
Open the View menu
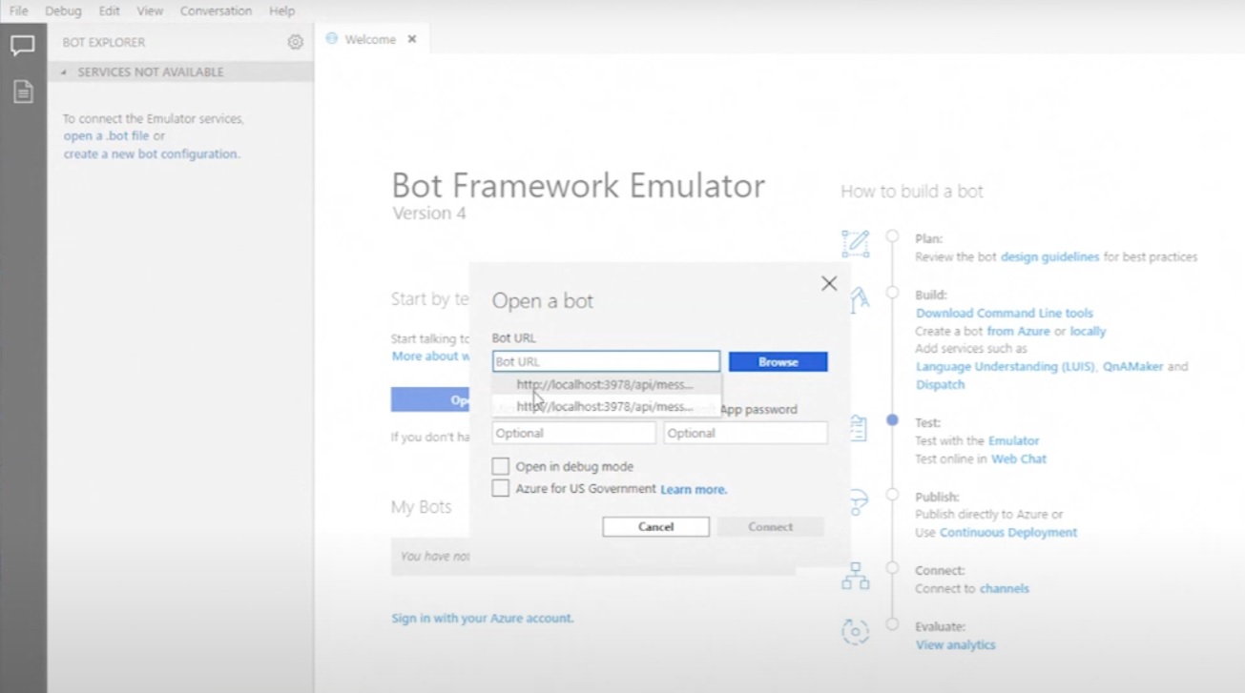coord(150,11)
